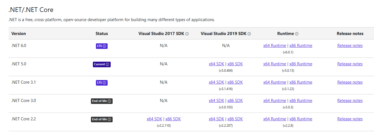Click the End of life badge for .NET Core 2.2
The height and width of the screenshot is (132, 374).
coord(102,119)
